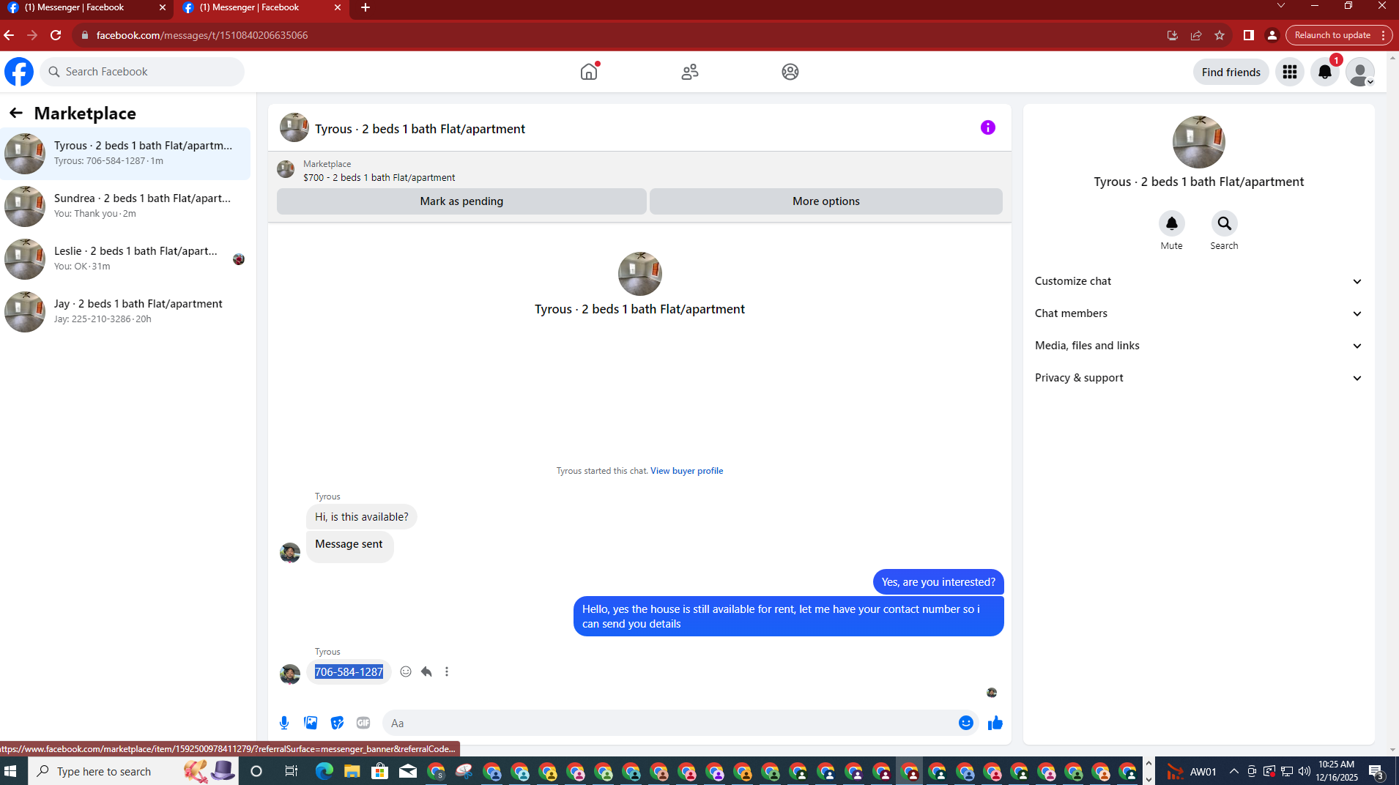Image resolution: width=1399 pixels, height=785 pixels.
Task: React to Tyrous's phone number message
Action: 406,671
